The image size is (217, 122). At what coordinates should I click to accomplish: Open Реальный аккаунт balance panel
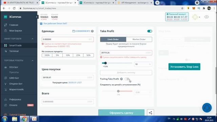(x=177, y=17)
